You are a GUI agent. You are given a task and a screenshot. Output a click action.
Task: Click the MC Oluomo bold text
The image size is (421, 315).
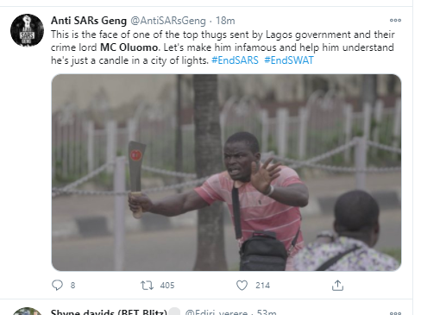pos(129,47)
